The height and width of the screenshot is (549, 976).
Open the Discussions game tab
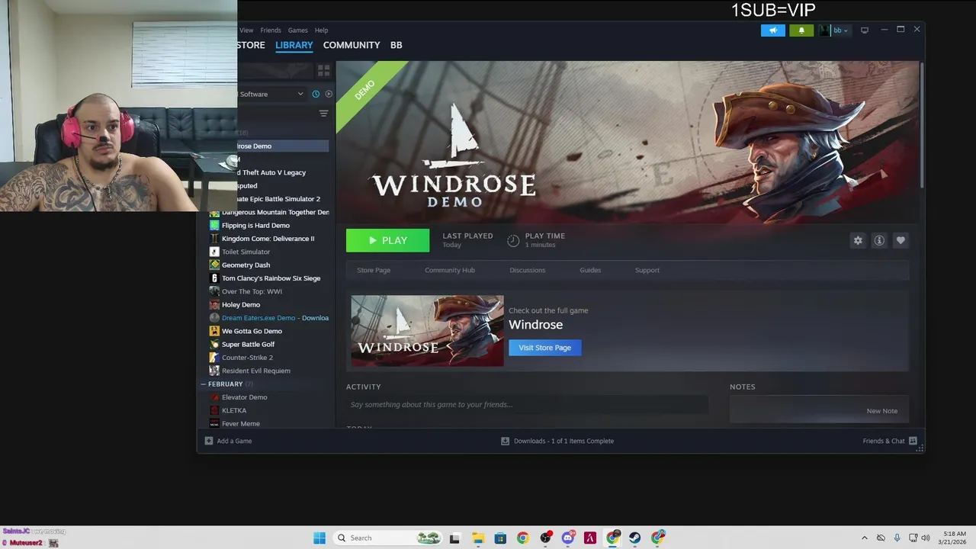coord(528,270)
